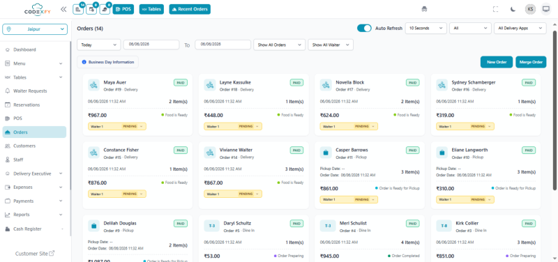Image resolution: width=558 pixels, height=262 pixels.
Task: Click the Merge Order button
Action: click(x=531, y=62)
